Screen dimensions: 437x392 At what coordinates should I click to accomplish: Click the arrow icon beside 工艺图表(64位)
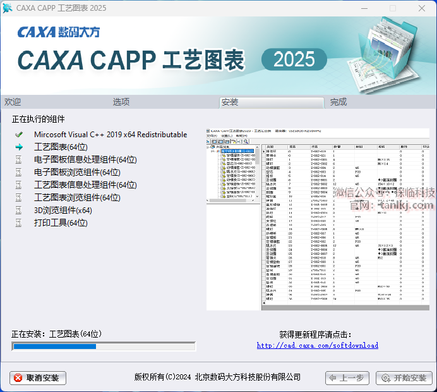click(19, 147)
